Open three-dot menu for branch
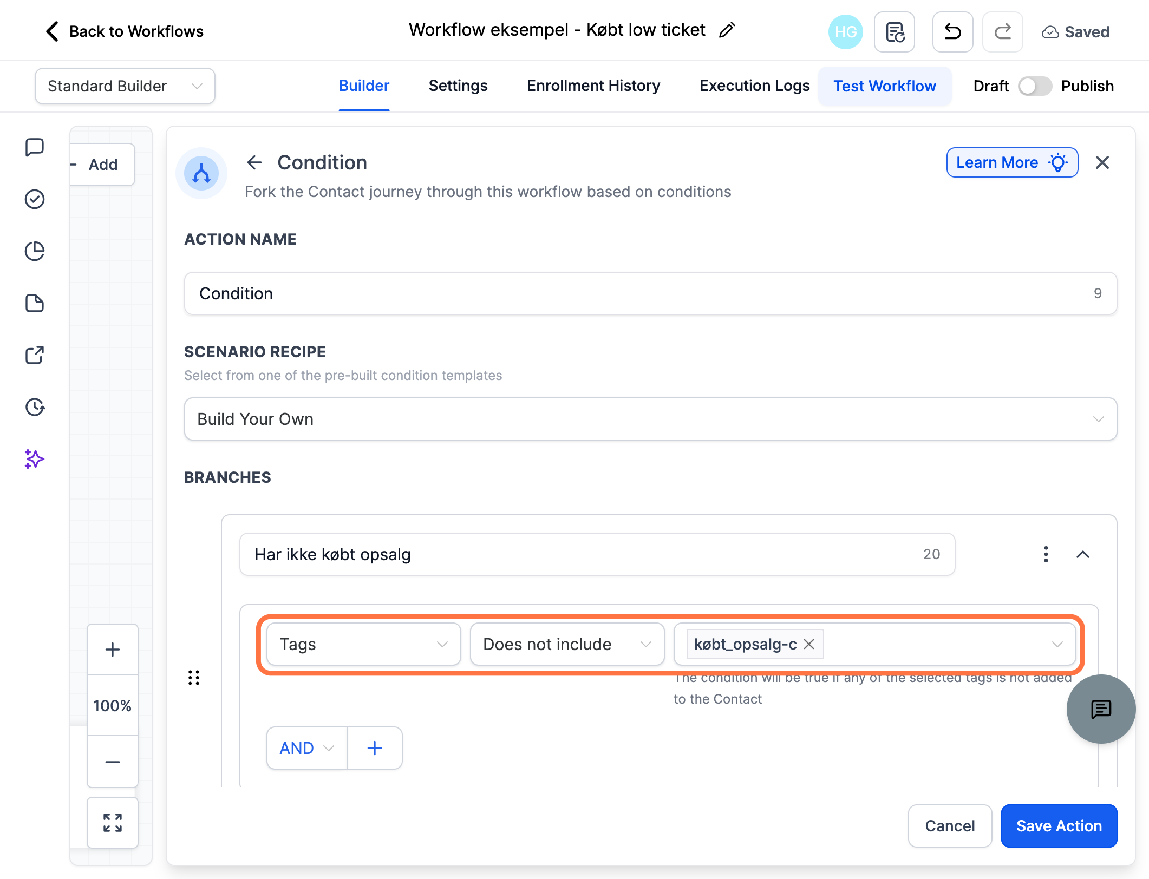 pos(1046,554)
